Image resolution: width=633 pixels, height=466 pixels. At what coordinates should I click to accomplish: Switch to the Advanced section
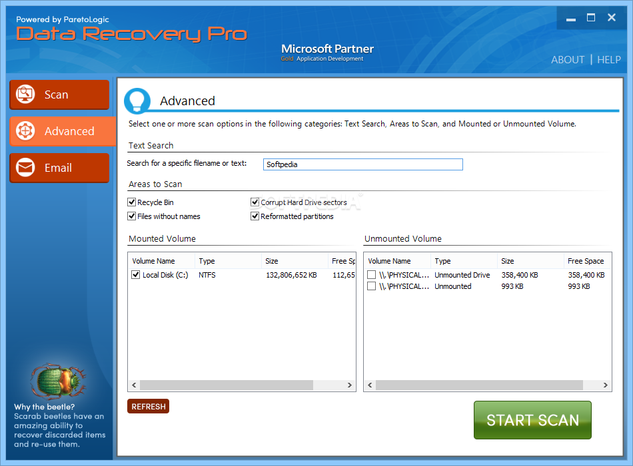tap(63, 131)
